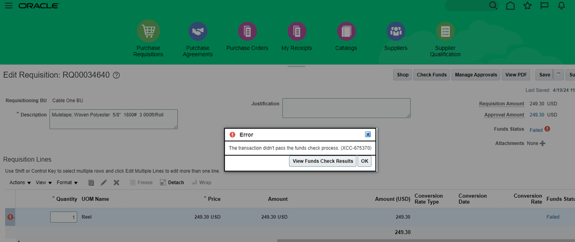
Task: Expand the Format menu
Action: tap(67, 182)
